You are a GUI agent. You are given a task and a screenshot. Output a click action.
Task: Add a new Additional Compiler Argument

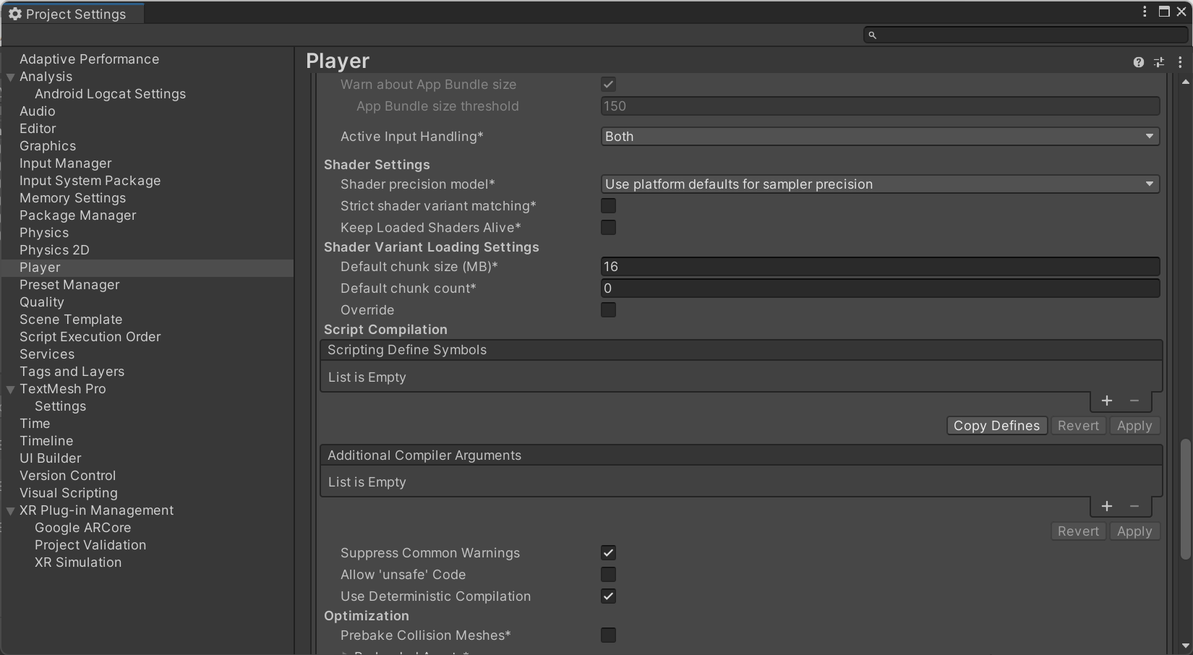point(1106,506)
